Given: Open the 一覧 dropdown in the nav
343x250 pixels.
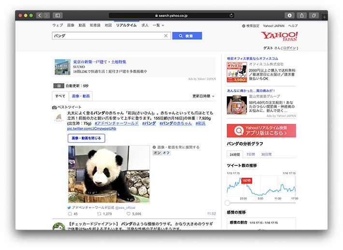Looking at the screenshot, I should [x=158, y=26].
